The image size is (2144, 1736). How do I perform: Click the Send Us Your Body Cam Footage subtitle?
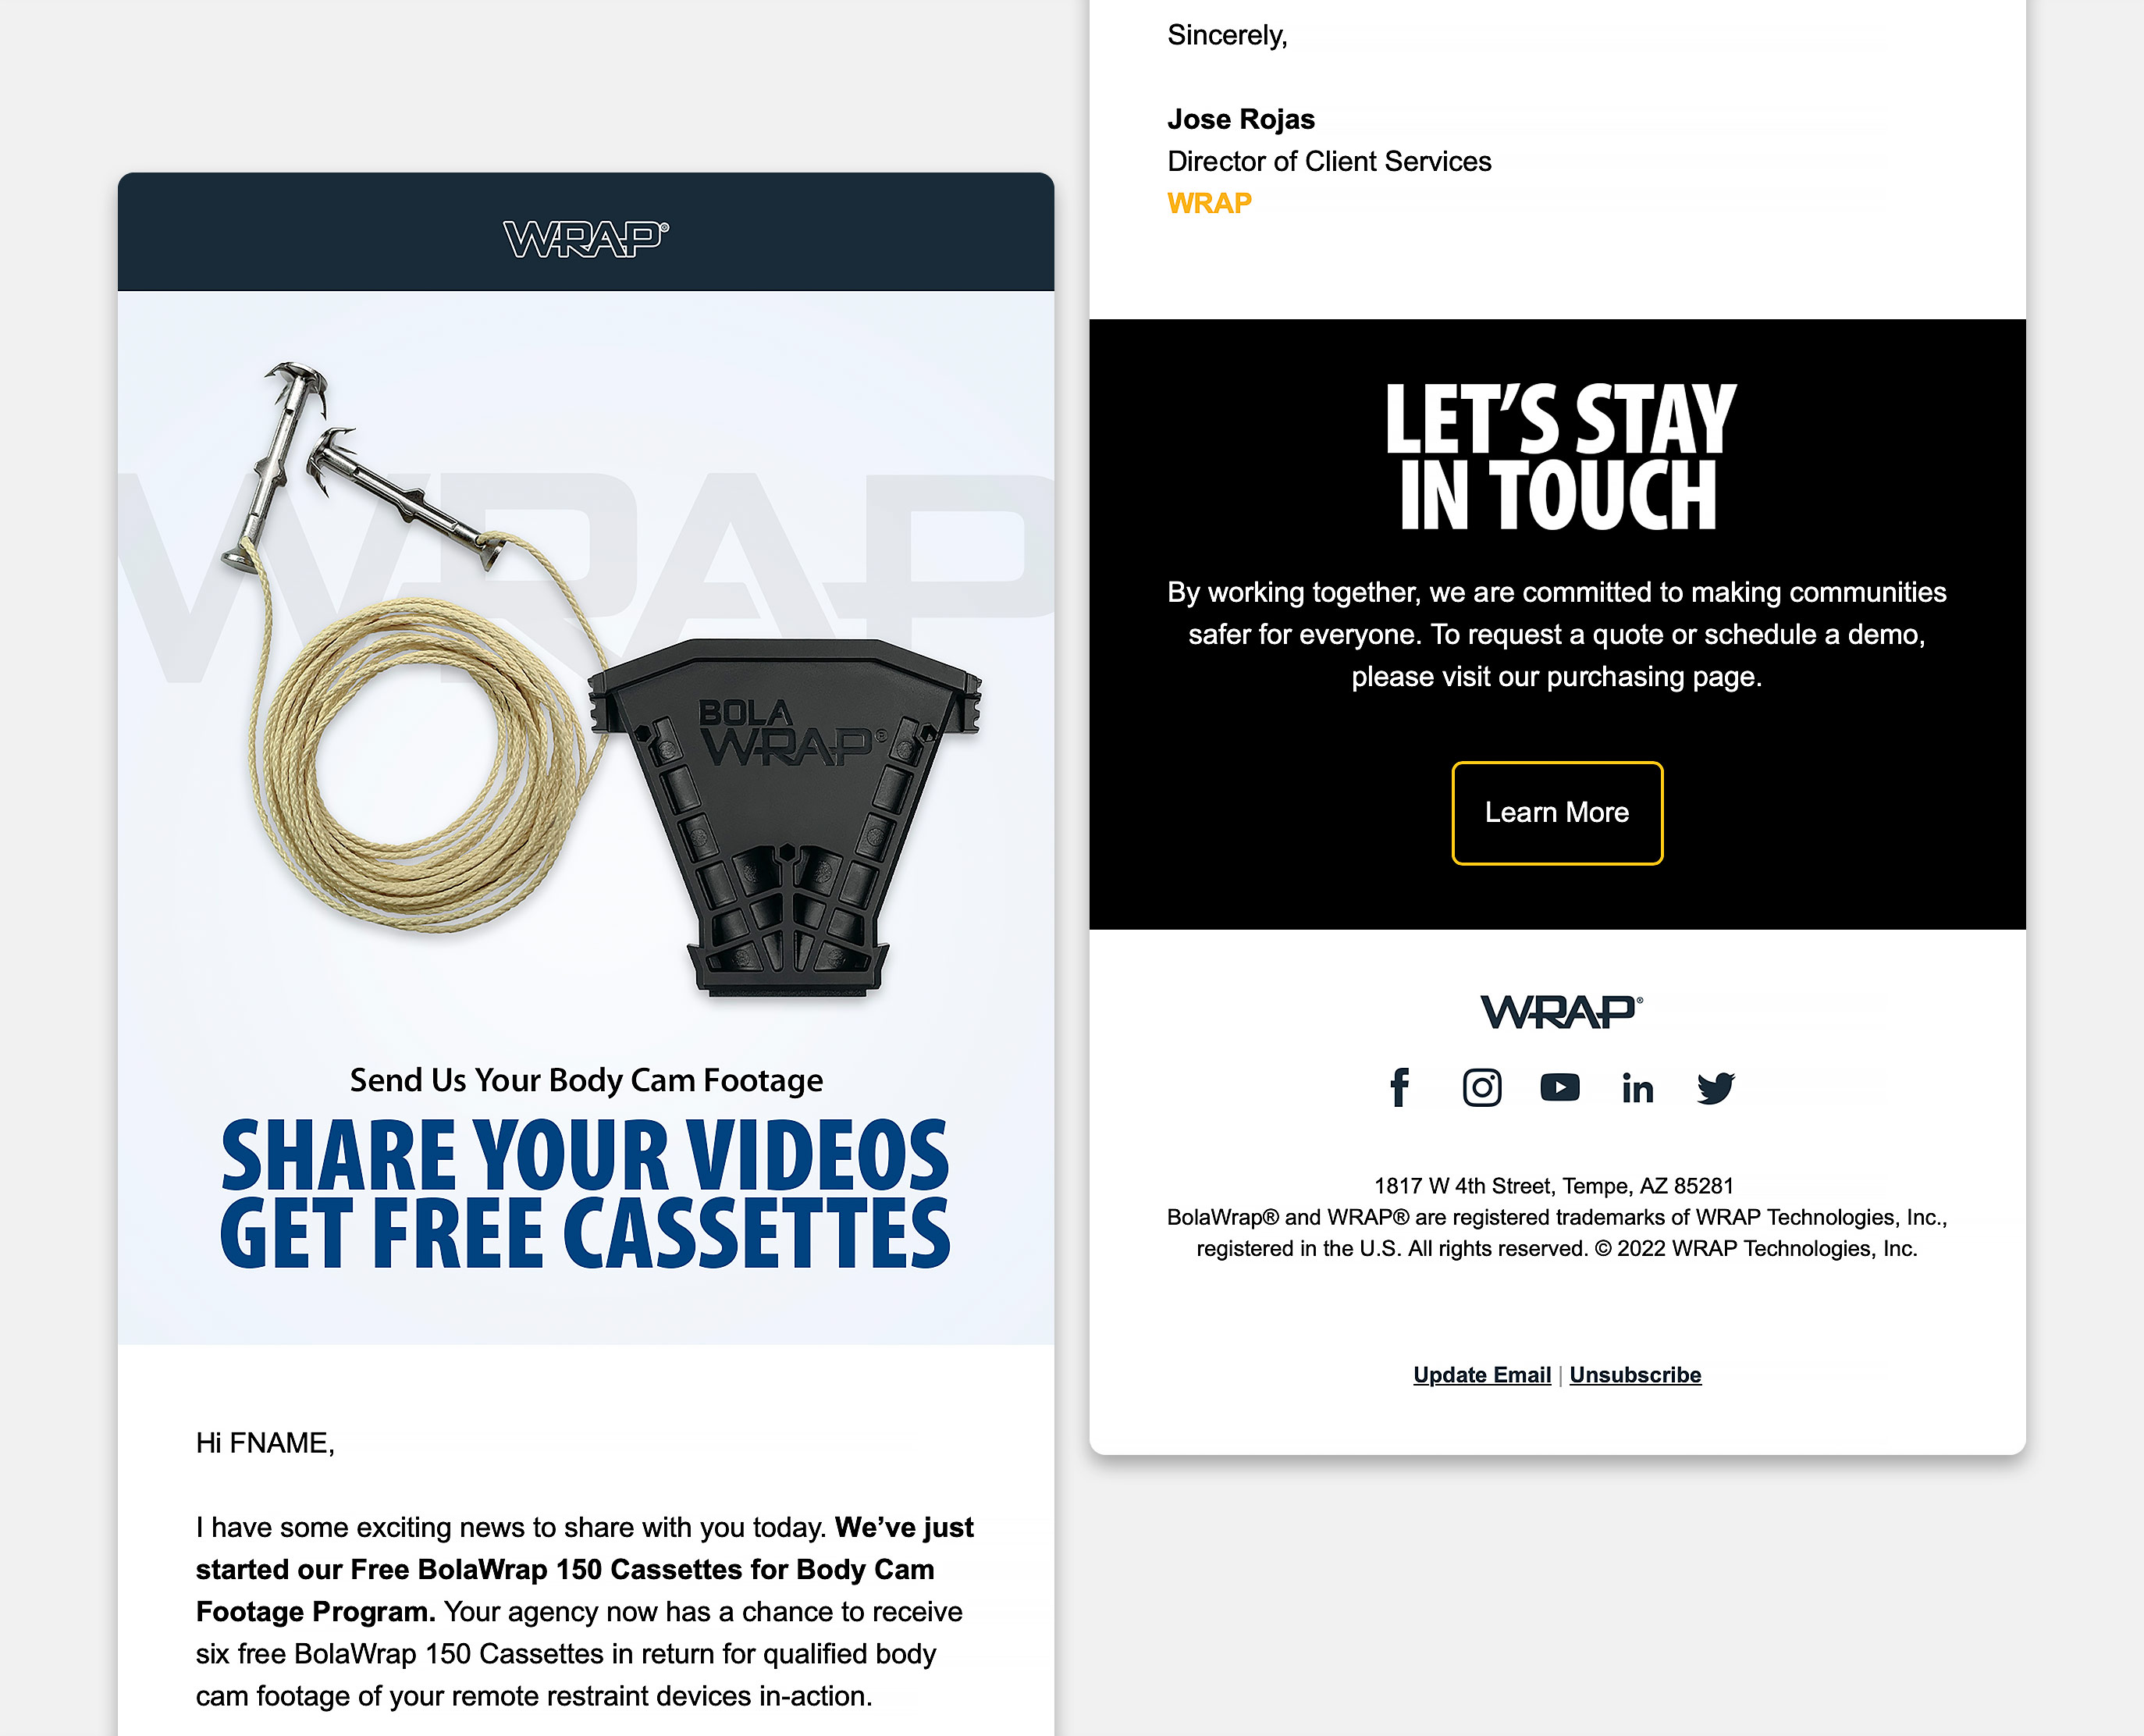pos(586,1080)
